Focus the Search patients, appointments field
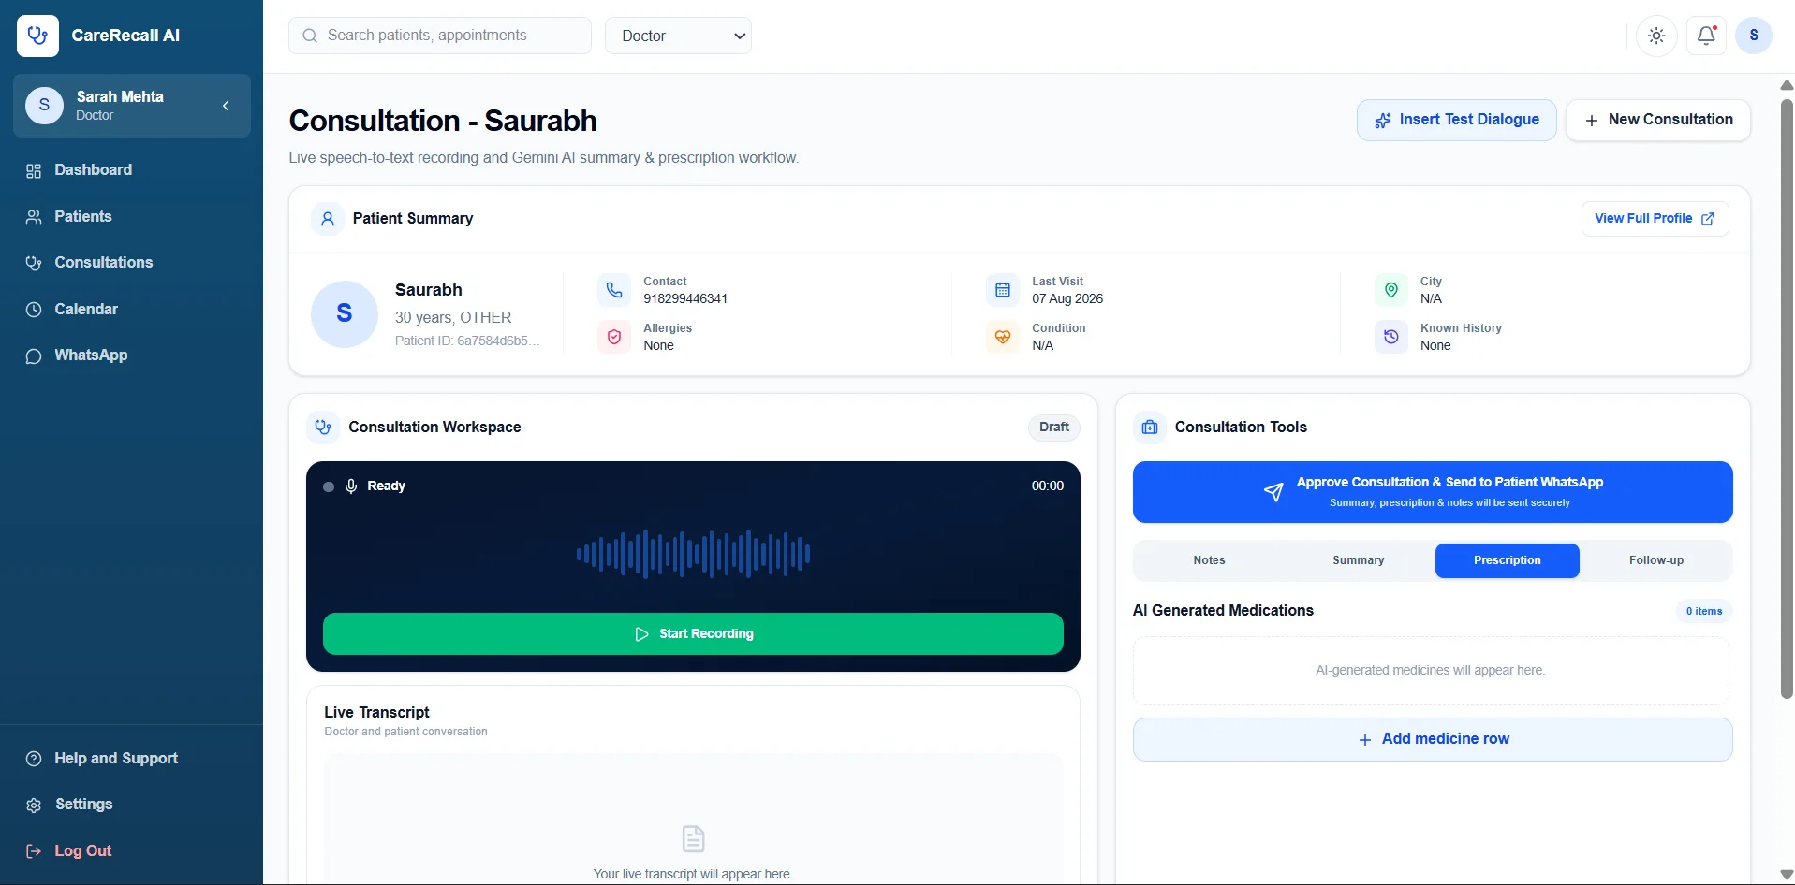1795x885 pixels. point(440,36)
